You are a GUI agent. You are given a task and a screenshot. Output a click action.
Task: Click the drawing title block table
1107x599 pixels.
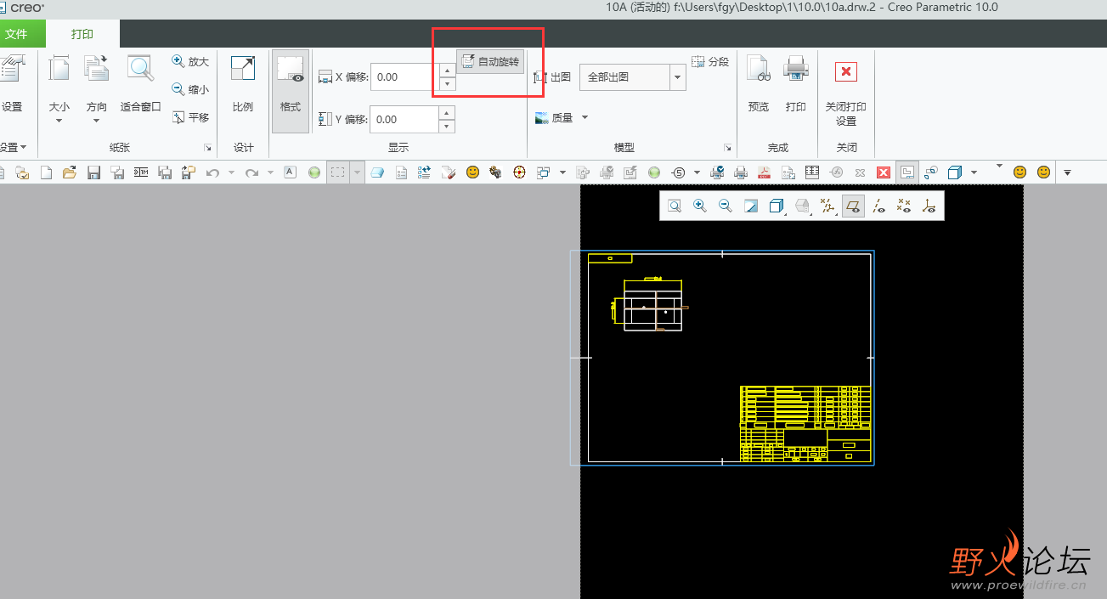tap(805, 424)
